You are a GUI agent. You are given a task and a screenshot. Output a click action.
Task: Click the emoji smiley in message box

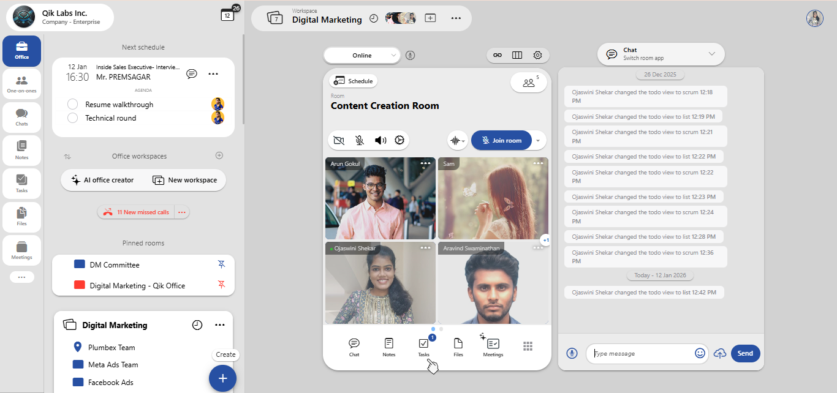coord(700,353)
